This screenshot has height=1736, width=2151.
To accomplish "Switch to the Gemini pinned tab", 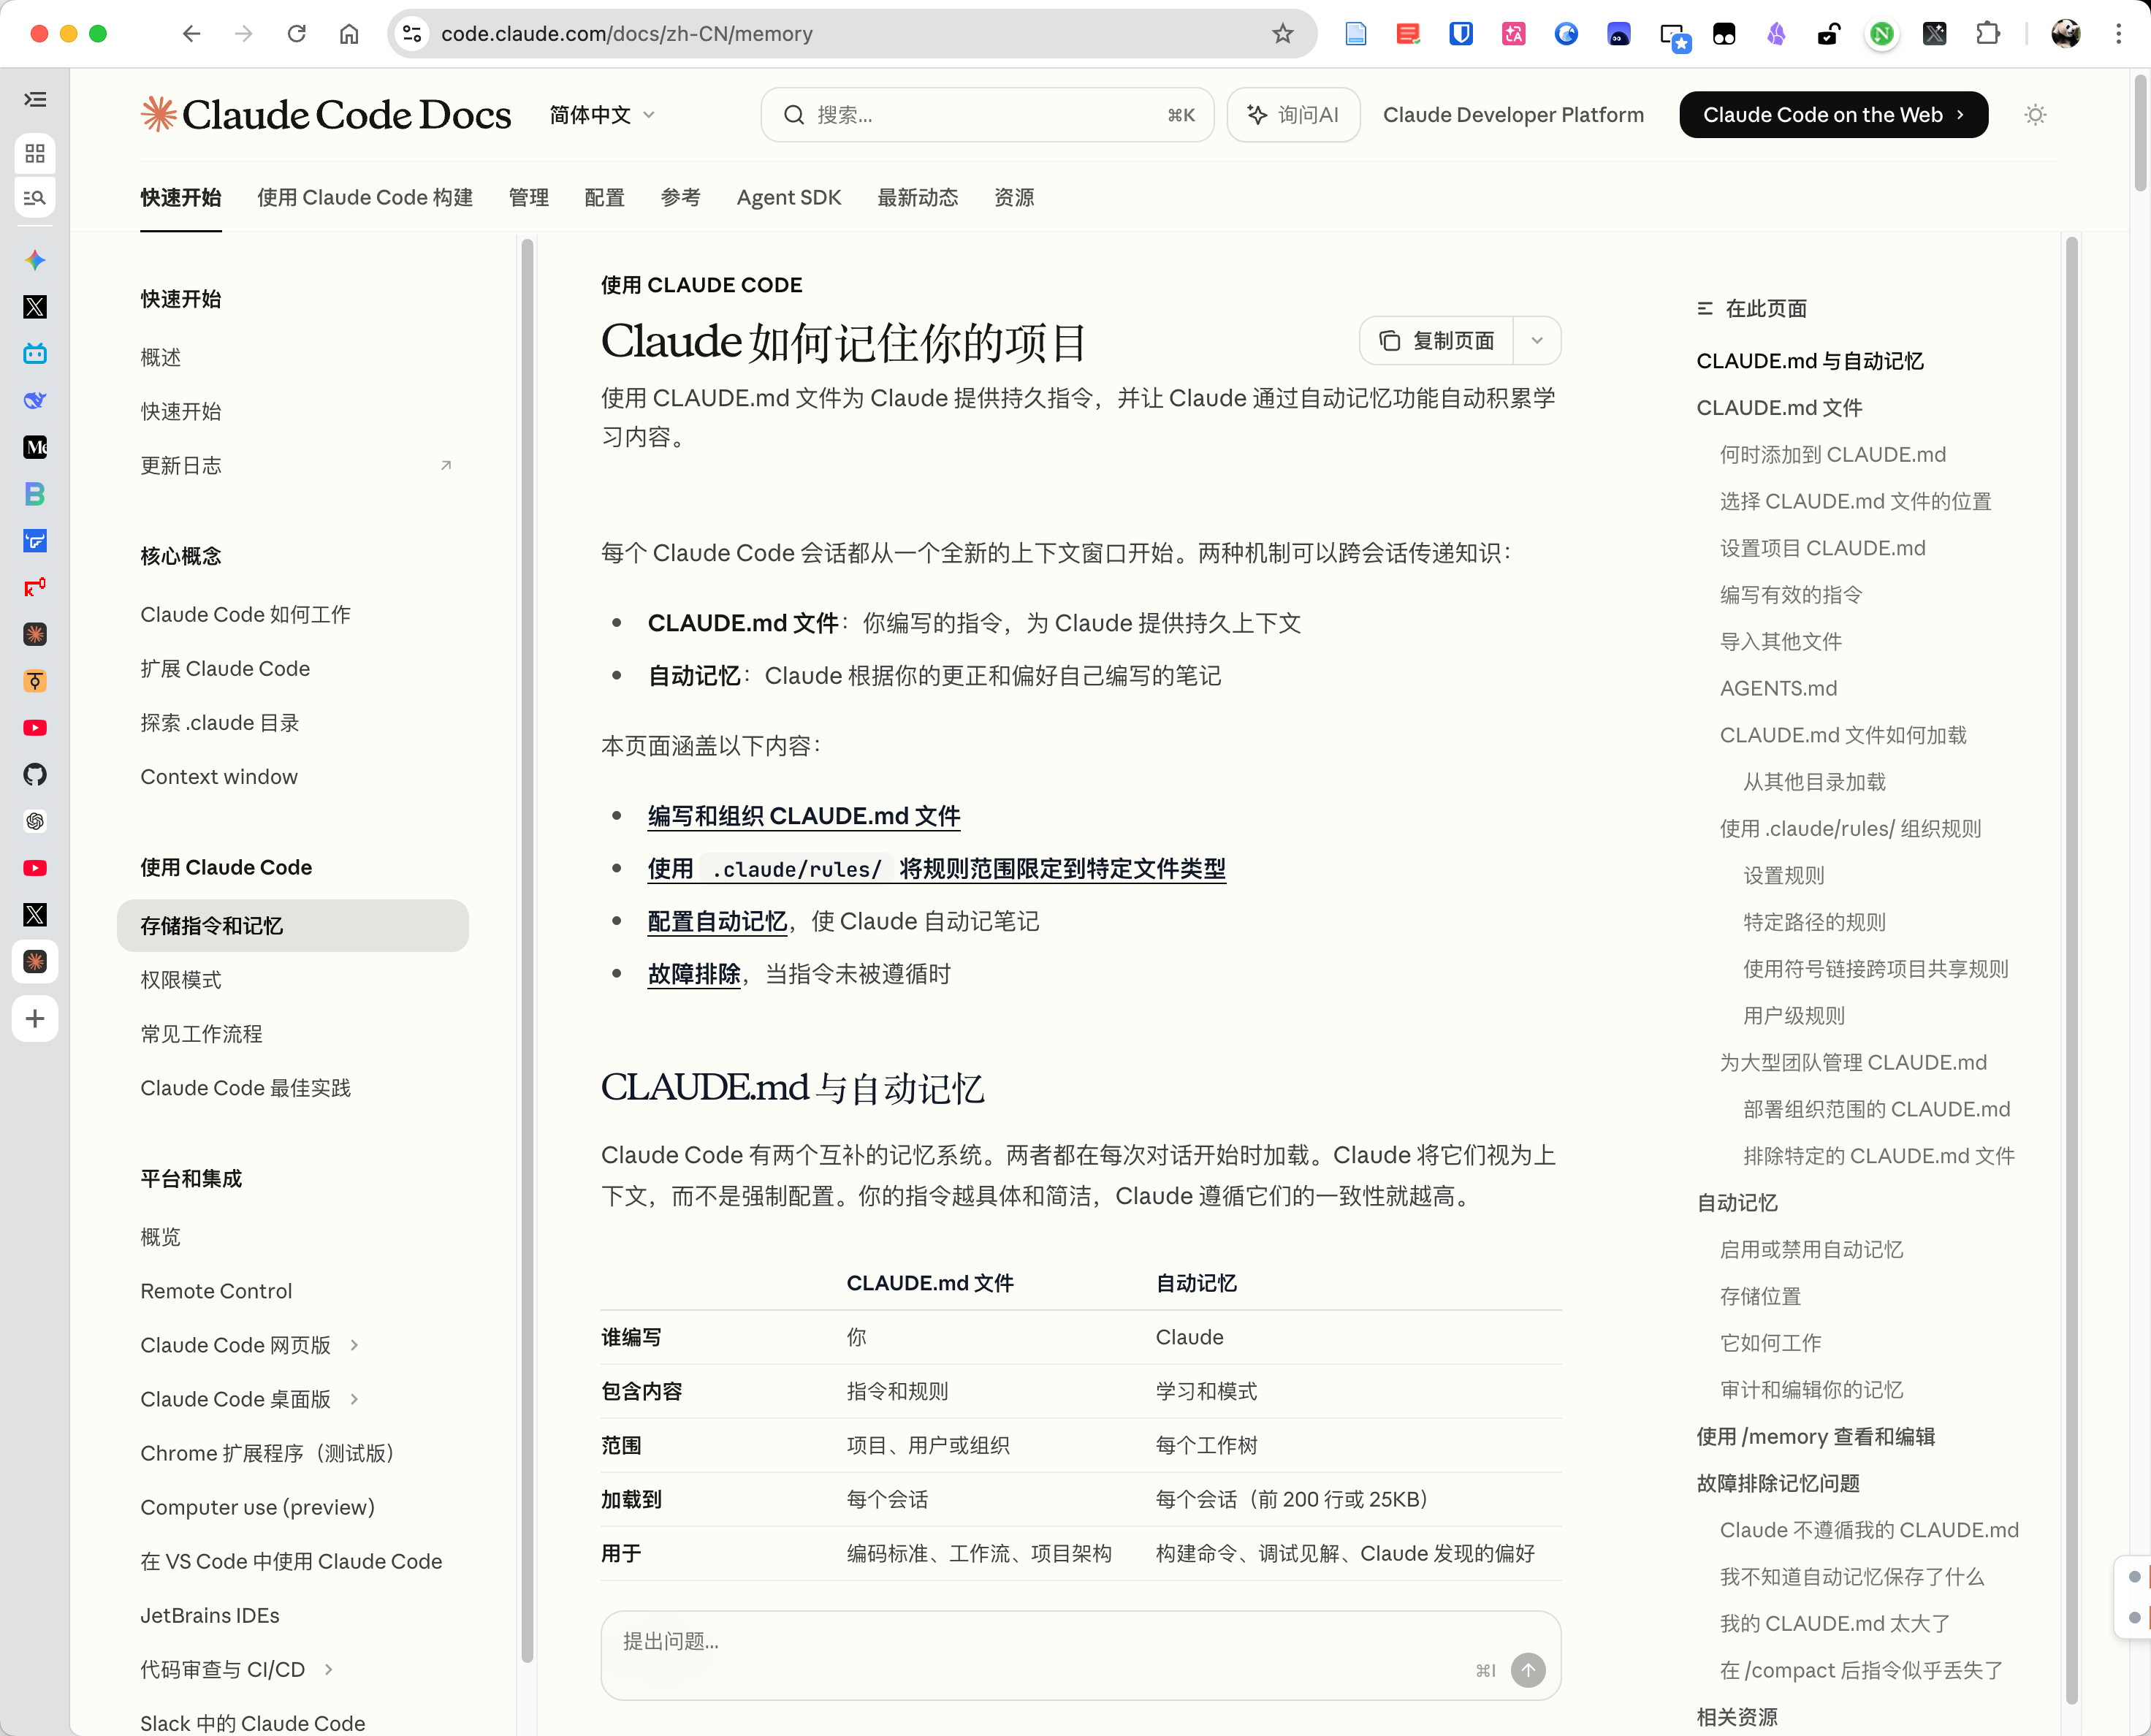I will tap(35, 260).
